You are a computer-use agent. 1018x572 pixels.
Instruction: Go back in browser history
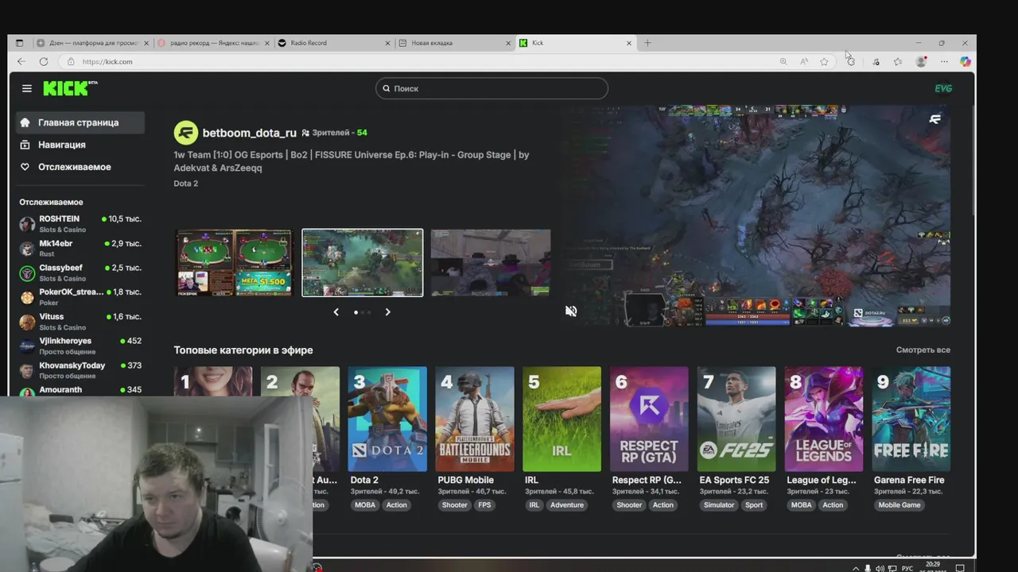click(x=21, y=61)
